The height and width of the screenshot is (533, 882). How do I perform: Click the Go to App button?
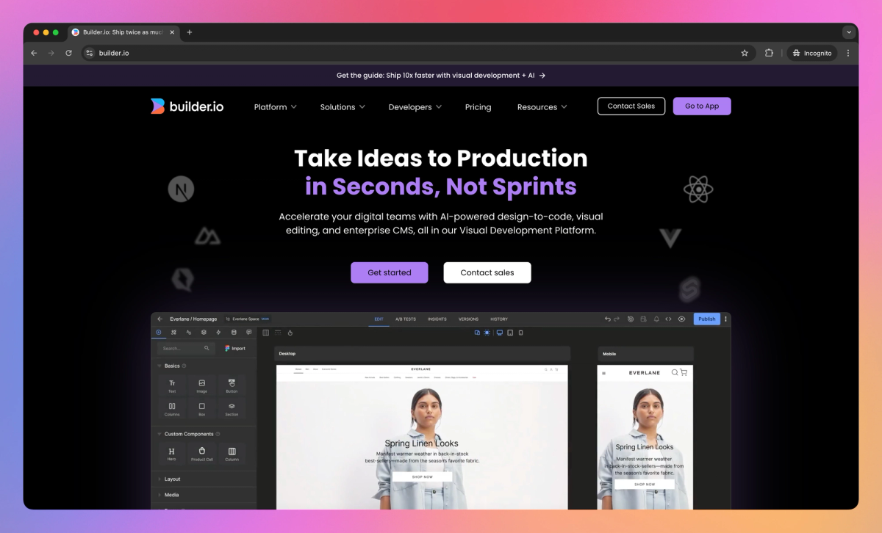coord(702,106)
